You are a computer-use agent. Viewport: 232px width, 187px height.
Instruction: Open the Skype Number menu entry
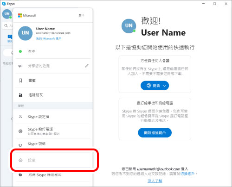[53, 144]
